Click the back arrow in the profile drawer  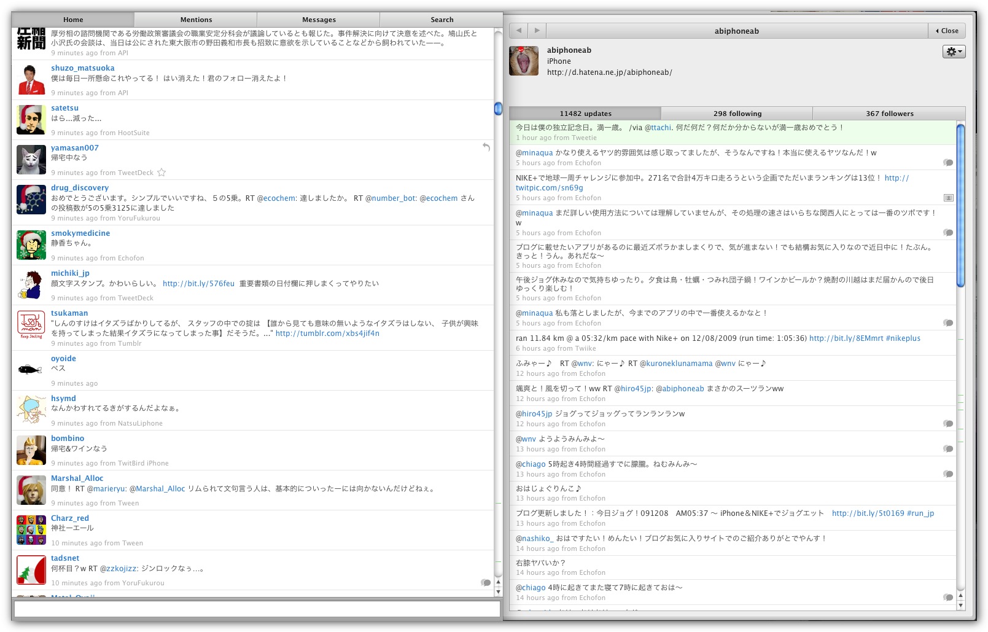[x=519, y=31]
